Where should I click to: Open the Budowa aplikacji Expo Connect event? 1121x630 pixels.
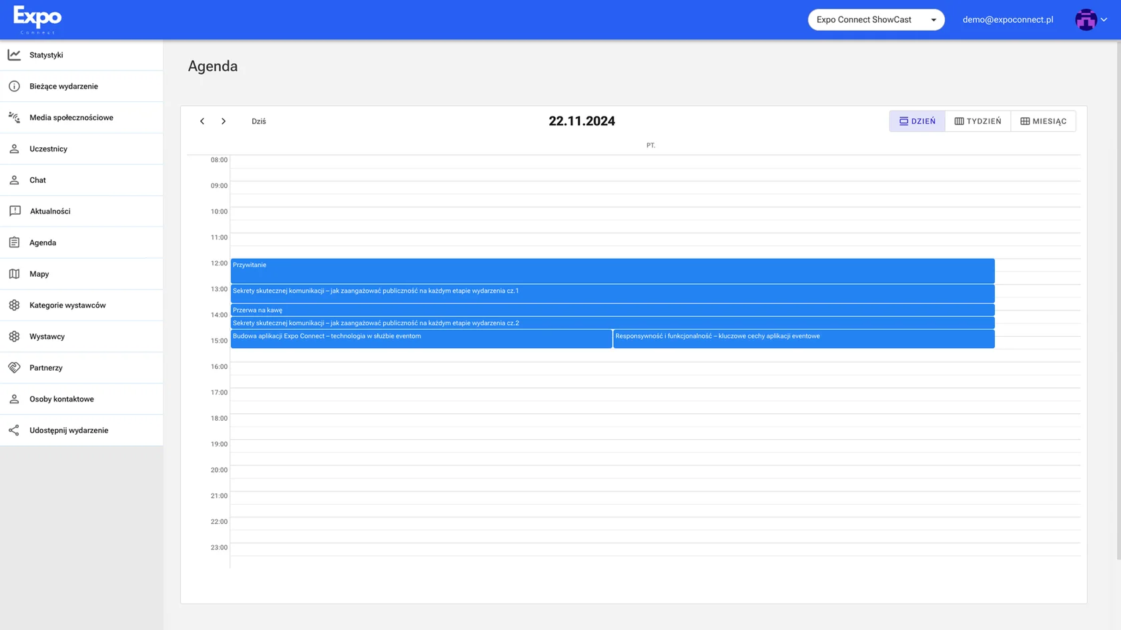tap(421, 339)
